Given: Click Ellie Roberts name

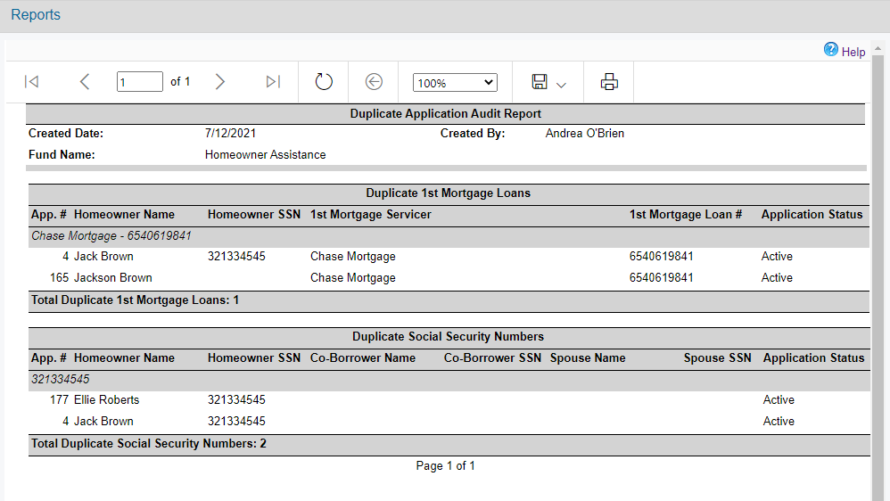Looking at the screenshot, I should pyautogui.click(x=106, y=400).
